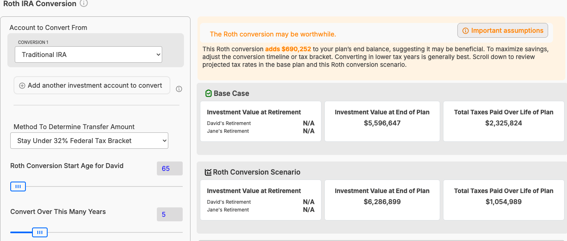567x241 pixels.
Task: Click the green checkmark icon on Base Case header
Action: [x=208, y=93]
